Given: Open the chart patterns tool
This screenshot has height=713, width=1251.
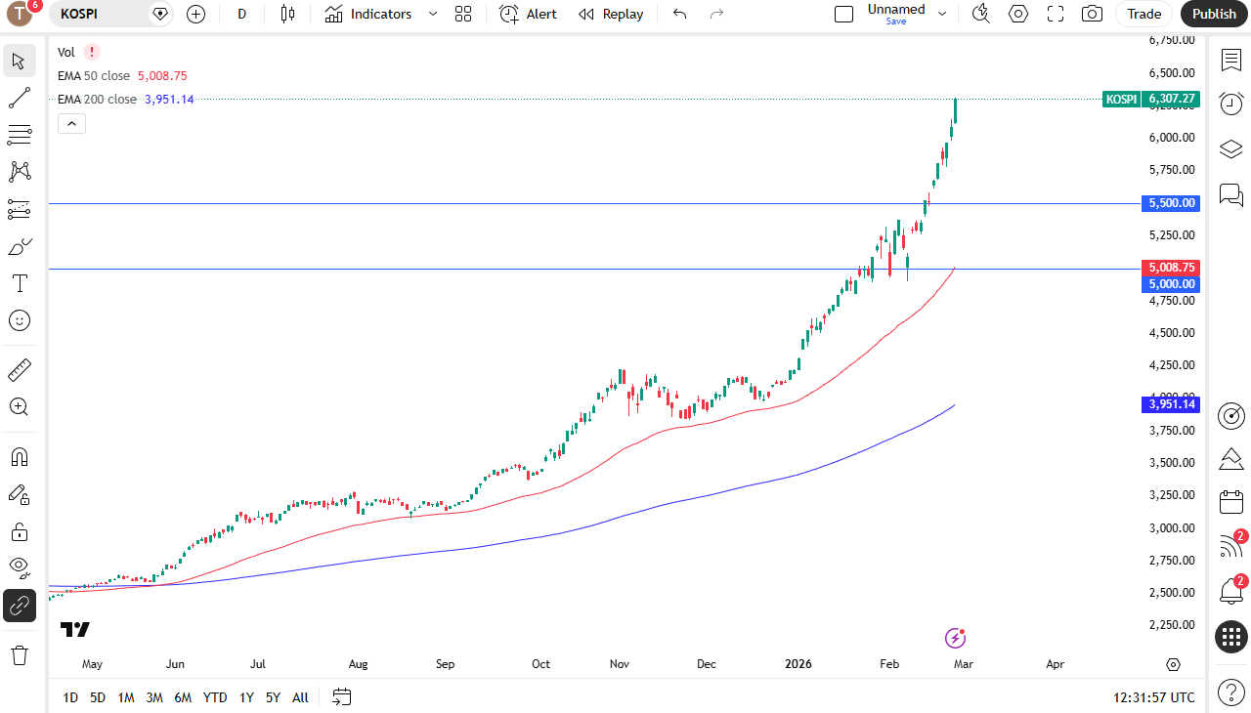Looking at the screenshot, I should pos(20,172).
